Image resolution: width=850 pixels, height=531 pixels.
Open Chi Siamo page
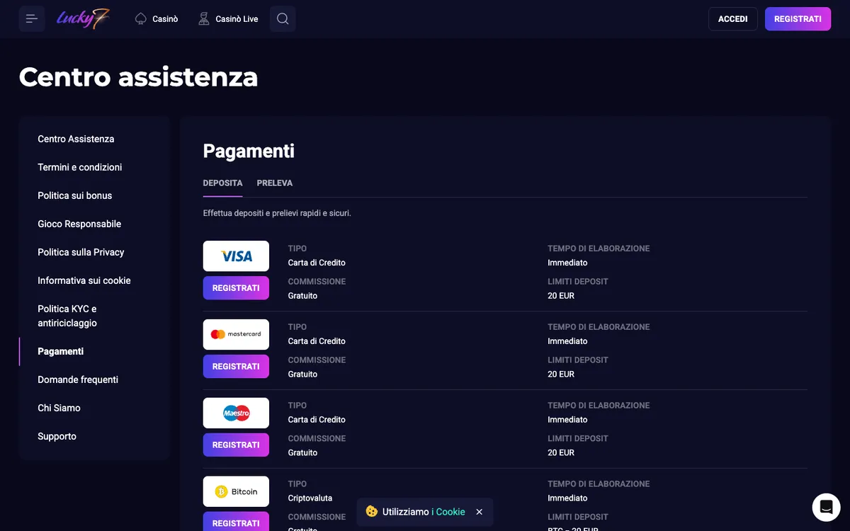tap(59, 408)
